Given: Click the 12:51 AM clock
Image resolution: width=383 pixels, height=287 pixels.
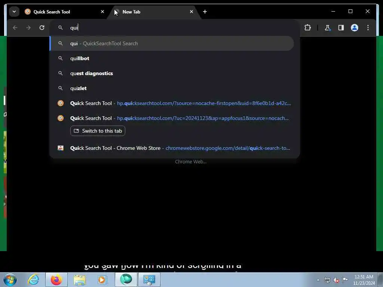Looking at the screenshot, I should [364, 280].
